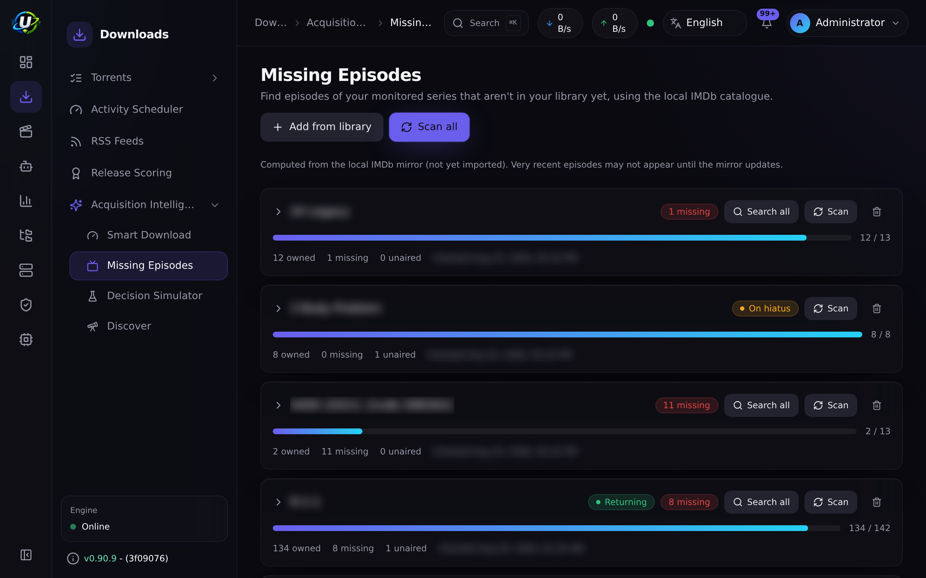The image size is (926, 578).
Task: Click the green connection status dot
Action: [x=650, y=23]
